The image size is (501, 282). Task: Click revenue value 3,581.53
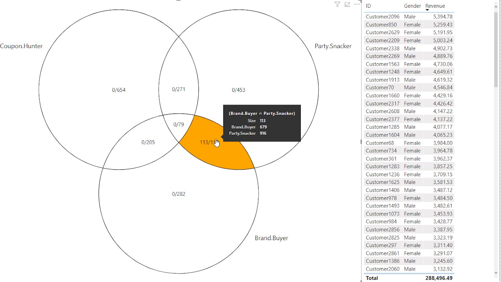[x=443, y=182]
